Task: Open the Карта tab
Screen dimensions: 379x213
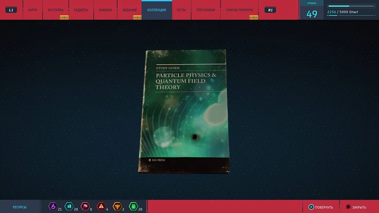Action: click(33, 10)
